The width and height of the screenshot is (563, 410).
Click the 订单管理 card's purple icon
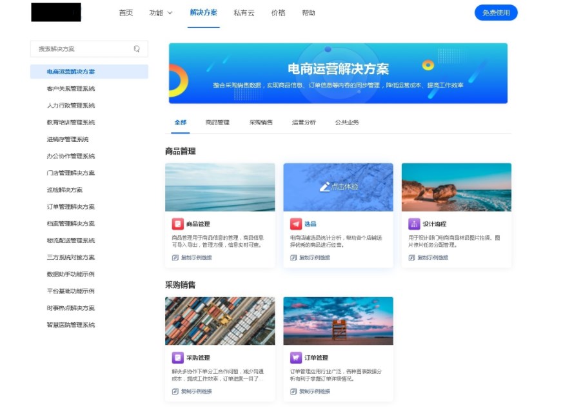pos(295,358)
